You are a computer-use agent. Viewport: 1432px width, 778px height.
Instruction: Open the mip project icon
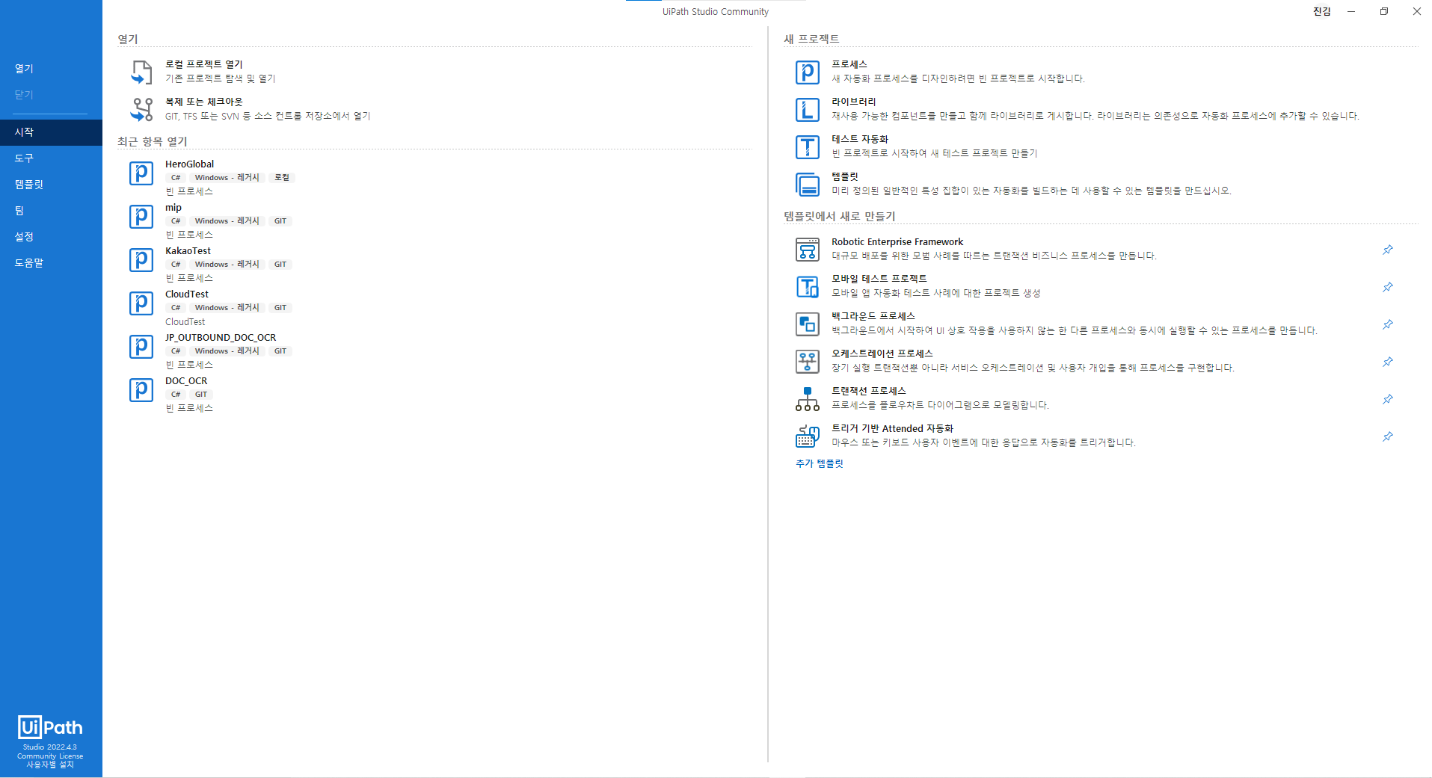[x=141, y=217]
